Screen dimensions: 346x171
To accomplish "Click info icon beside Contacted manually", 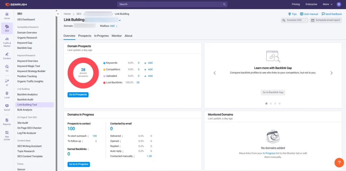I will [x=134, y=156].
